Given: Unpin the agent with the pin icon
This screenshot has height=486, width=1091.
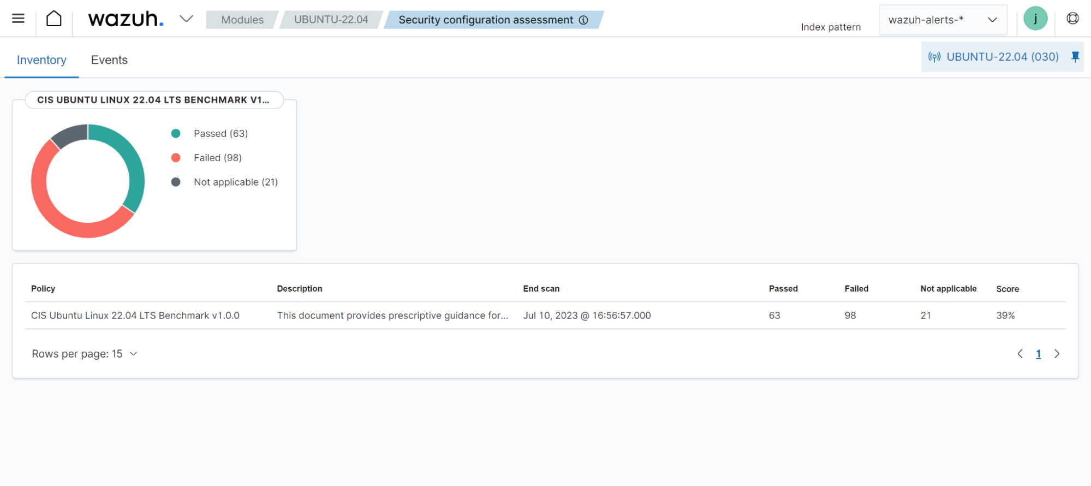Looking at the screenshot, I should point(1075,57).
